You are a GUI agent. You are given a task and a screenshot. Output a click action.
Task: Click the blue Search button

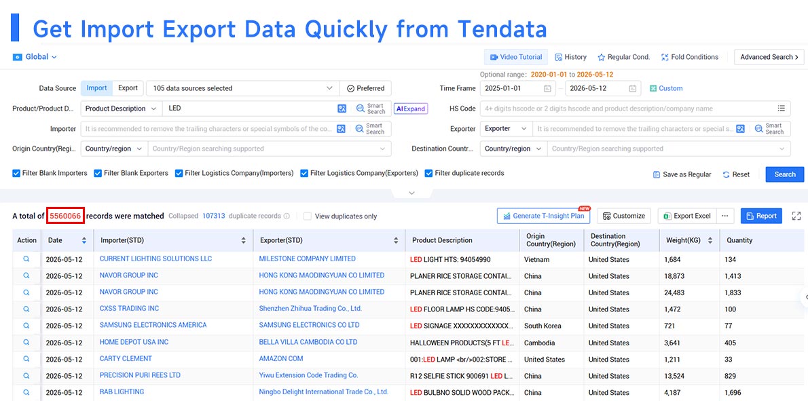point(785,174)
